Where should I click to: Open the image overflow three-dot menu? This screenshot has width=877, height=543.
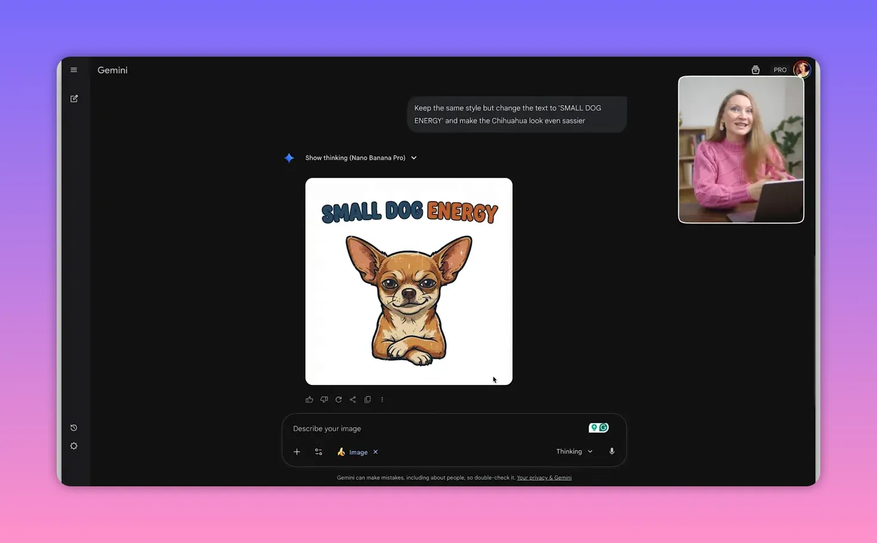point(382,399)
